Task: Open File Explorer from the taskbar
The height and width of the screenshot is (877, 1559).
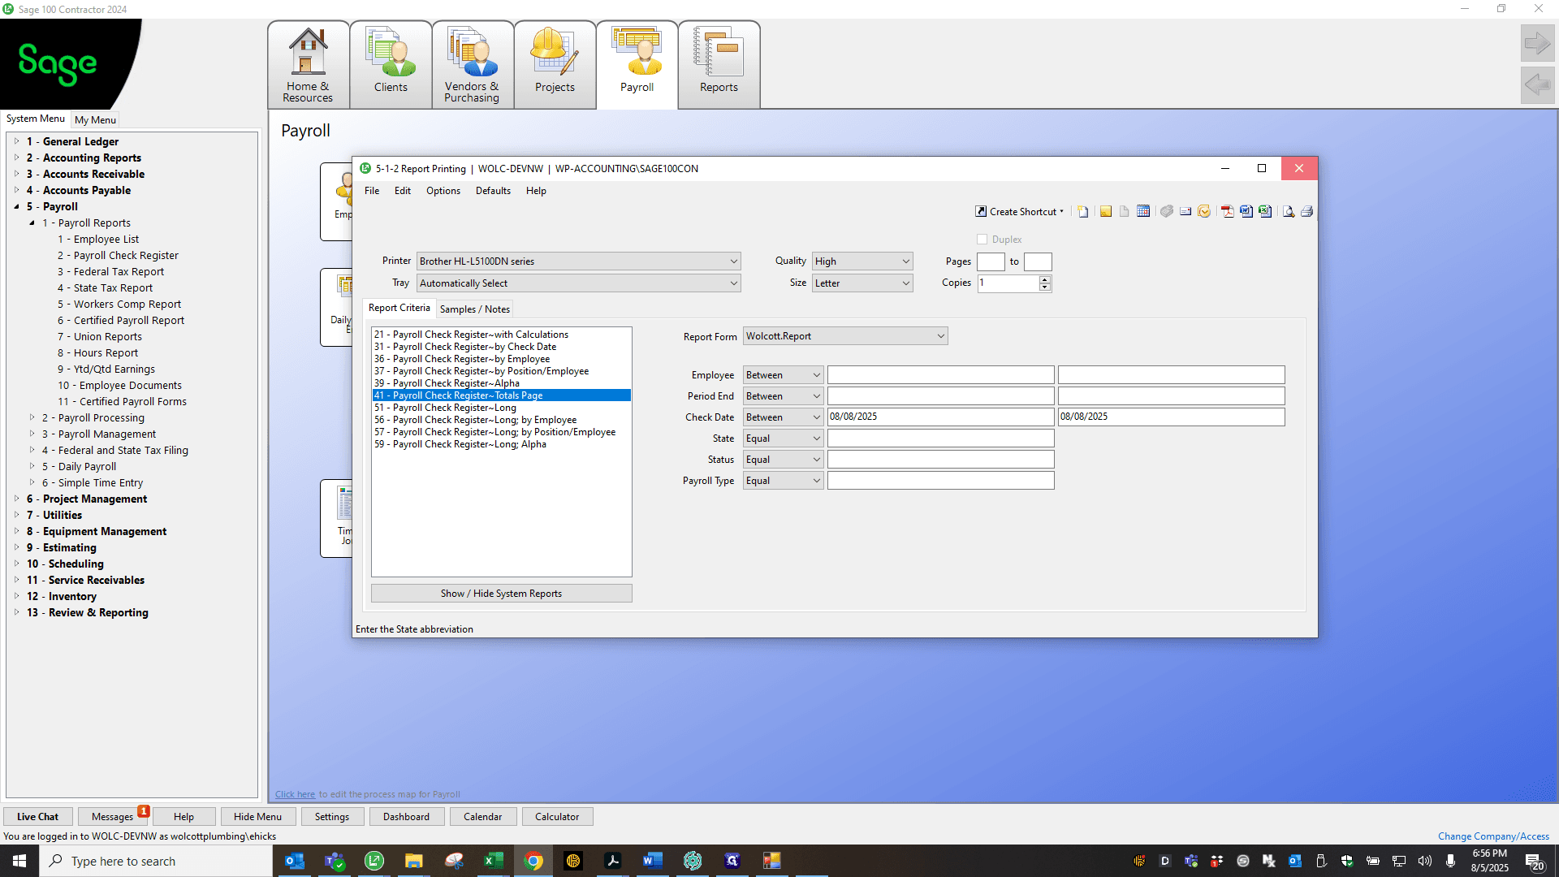Action: (x=414, y=861)
